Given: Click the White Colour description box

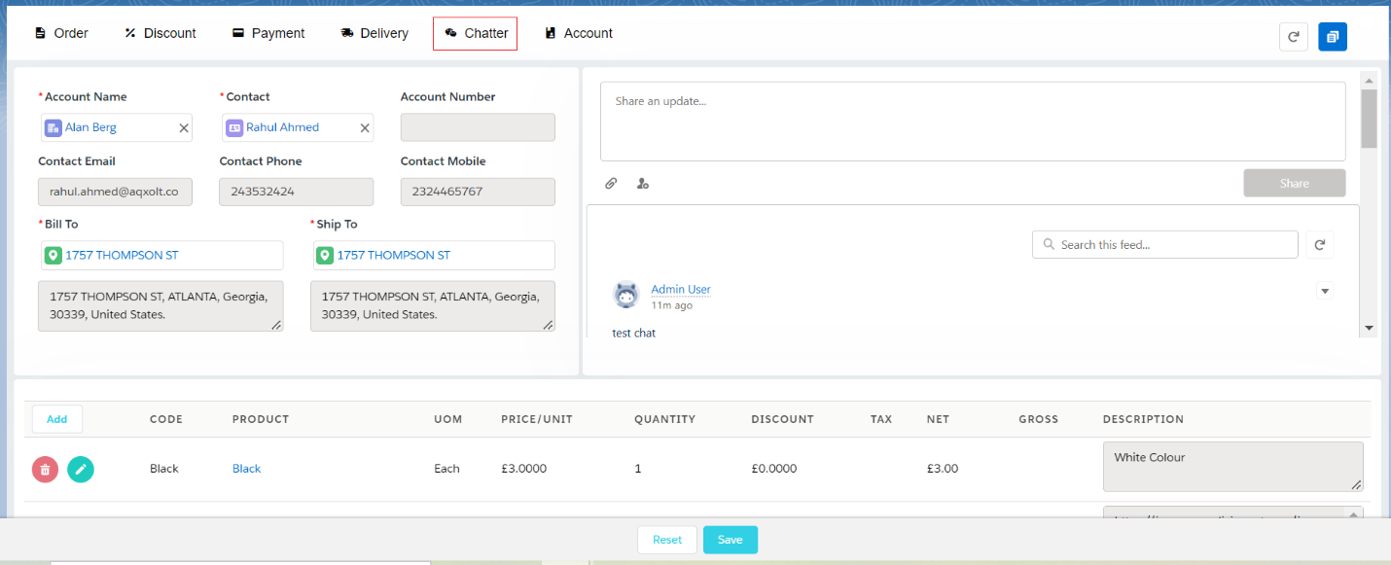Looking at the screenshot, I should [1233, 468].
